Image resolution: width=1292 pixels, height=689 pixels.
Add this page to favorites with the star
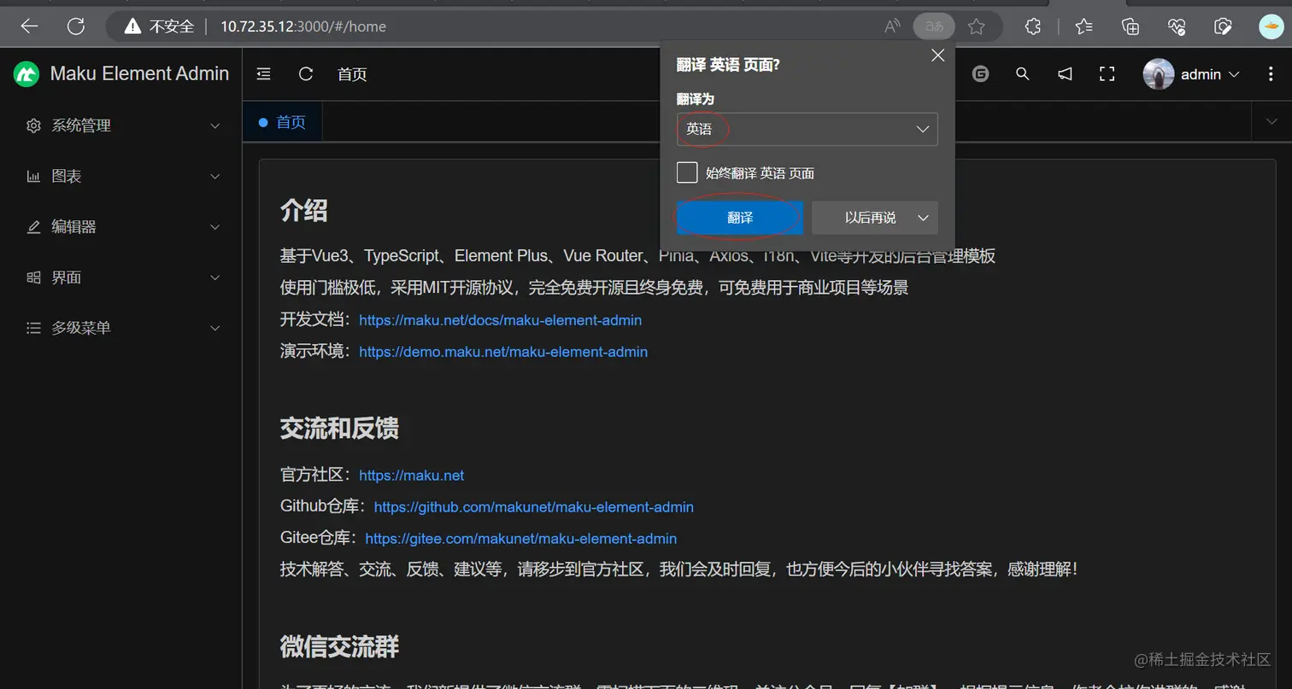point(977,26)
